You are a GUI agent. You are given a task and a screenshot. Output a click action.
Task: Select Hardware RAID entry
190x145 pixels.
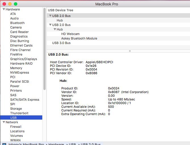[21, 63]
